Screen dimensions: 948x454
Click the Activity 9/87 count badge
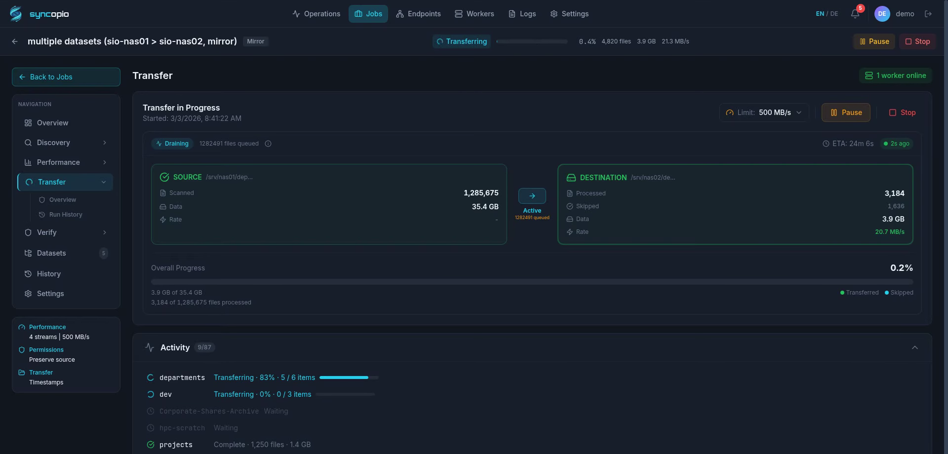click(204, 347)
